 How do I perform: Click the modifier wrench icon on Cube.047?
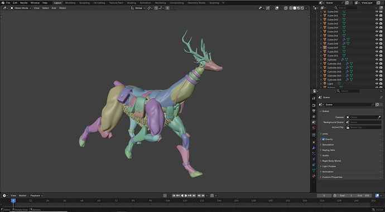pos(344,40)
